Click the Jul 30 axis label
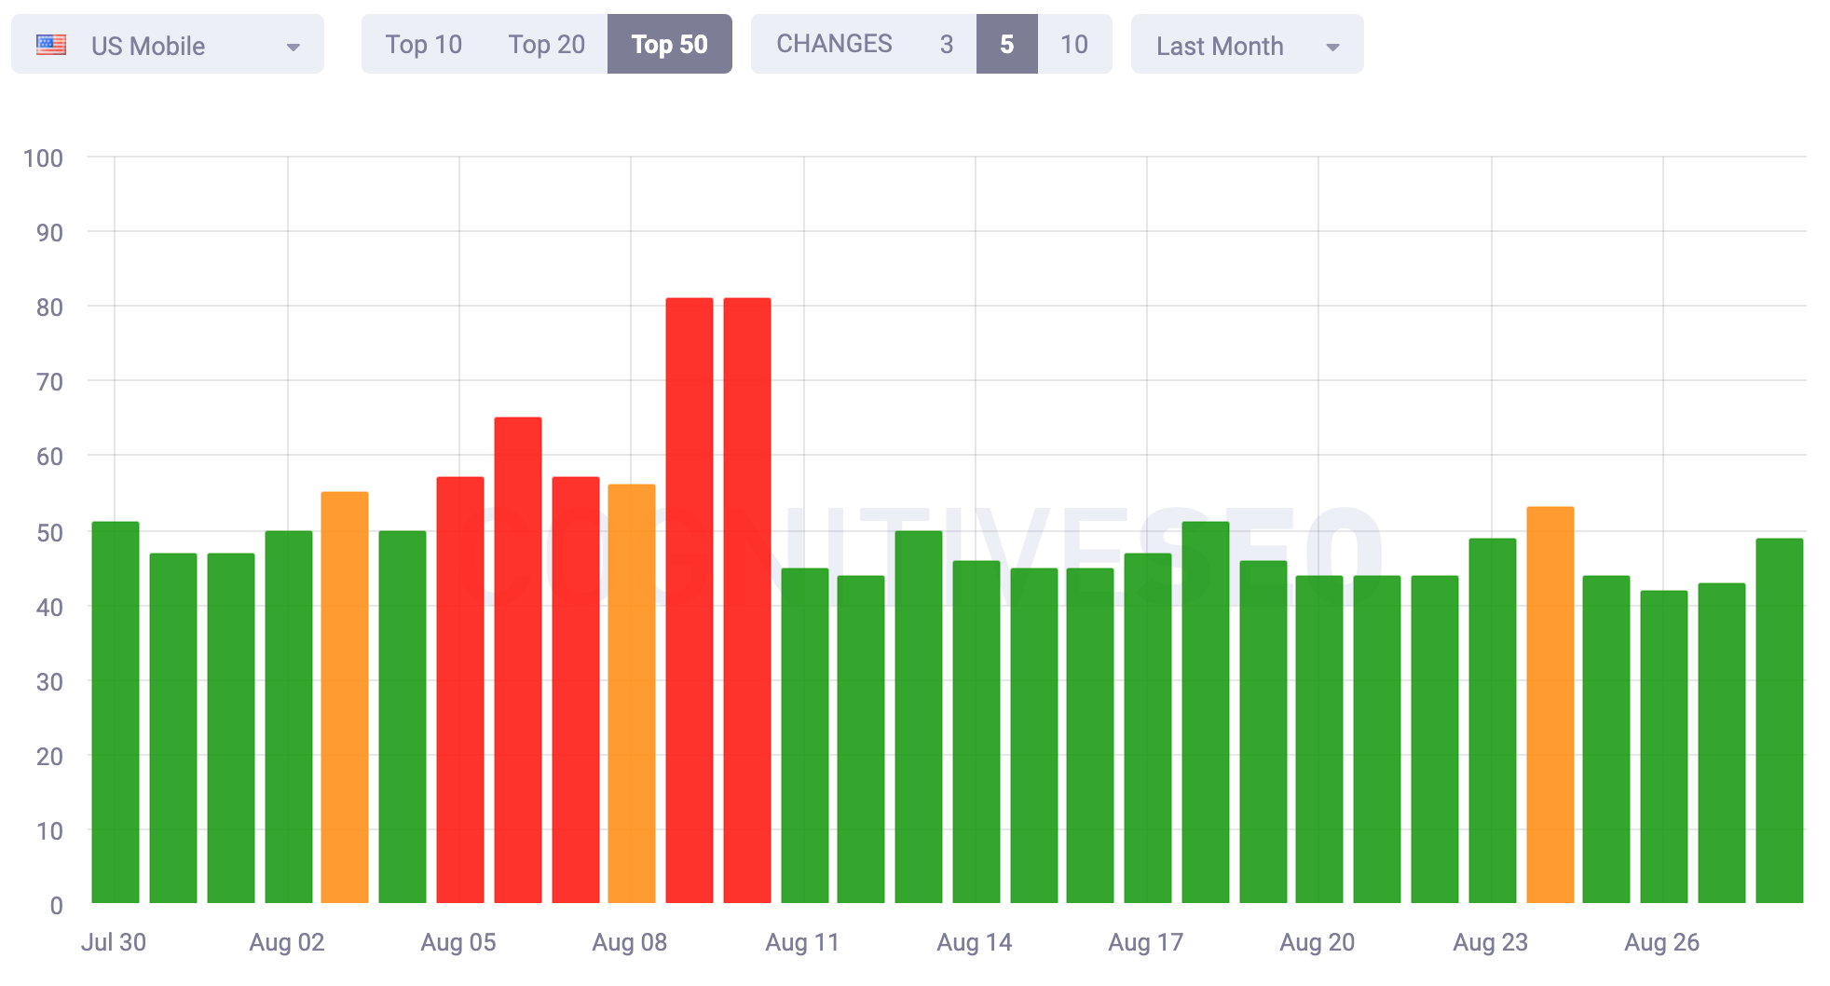The image size is (1830, 986). point(114,942)
